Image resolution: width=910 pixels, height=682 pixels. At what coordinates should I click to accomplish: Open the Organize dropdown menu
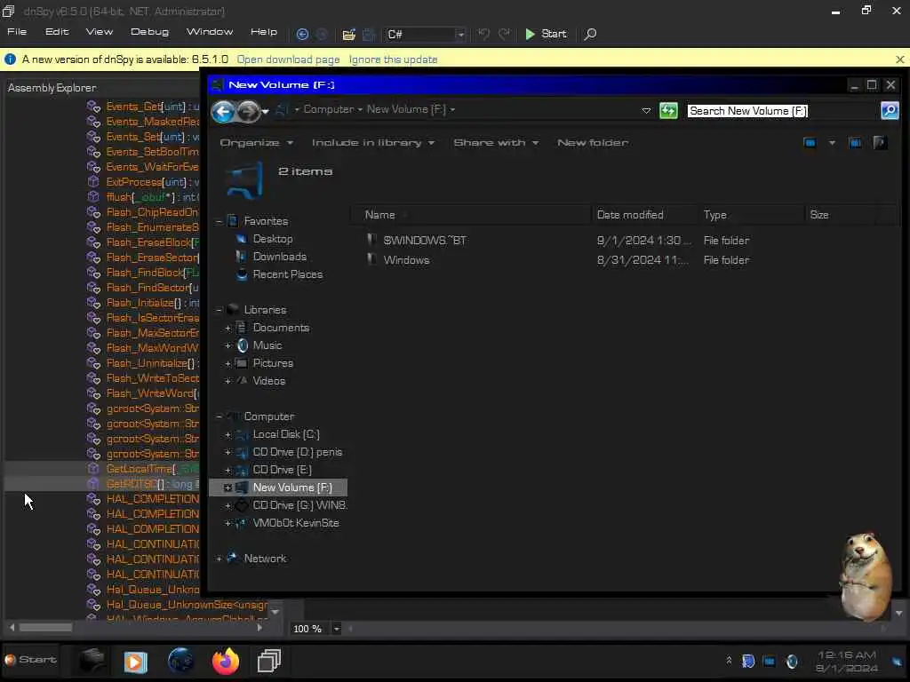point(256,143)
